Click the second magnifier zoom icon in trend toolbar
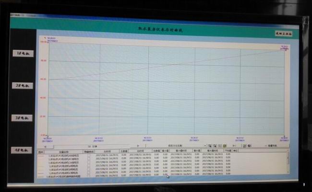The height and width of the screenshot is (192, 312). pos(215,146)
